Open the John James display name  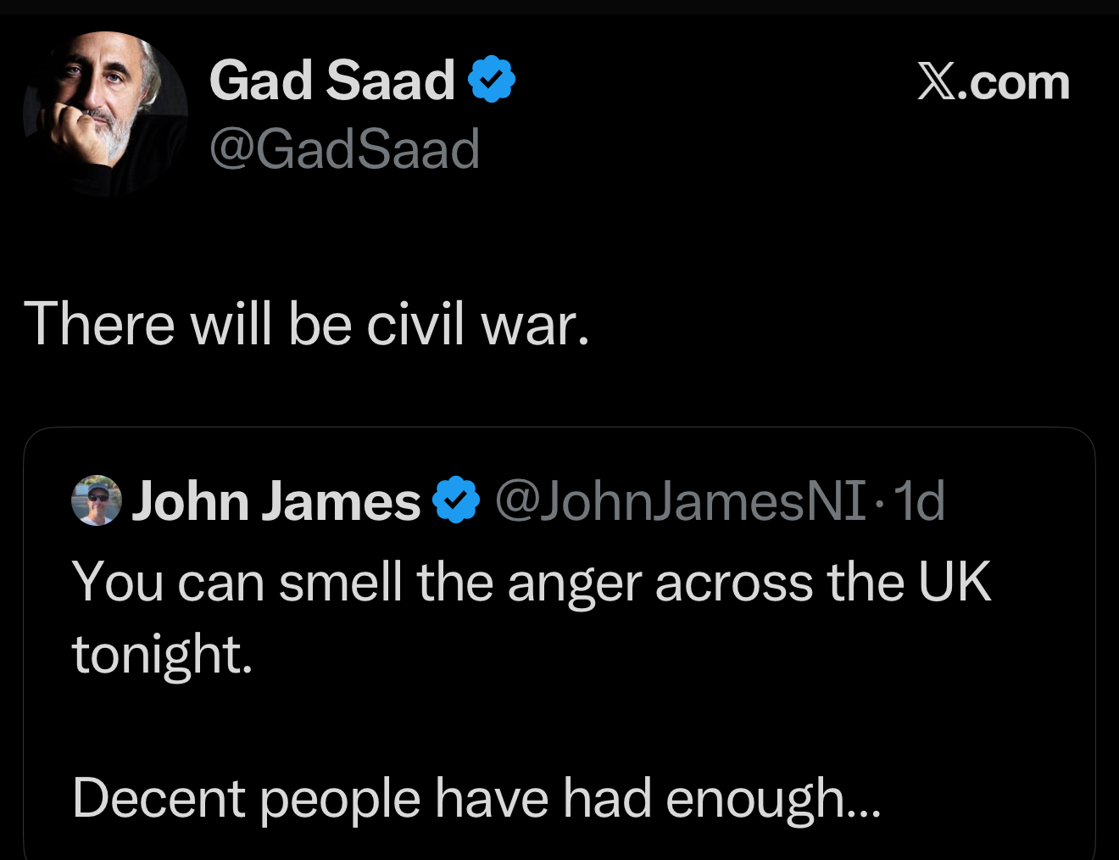click(276, 501)
